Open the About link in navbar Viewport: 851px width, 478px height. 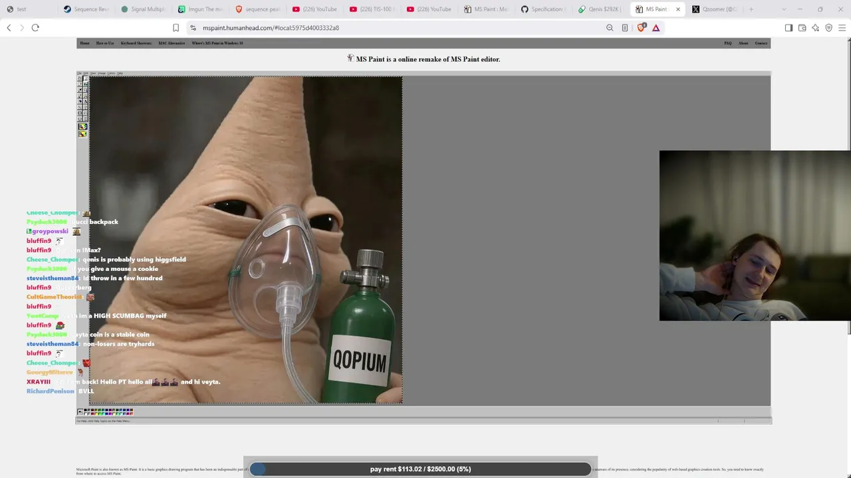743,43
